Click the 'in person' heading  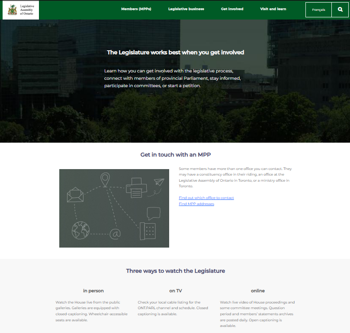[93, 291]
